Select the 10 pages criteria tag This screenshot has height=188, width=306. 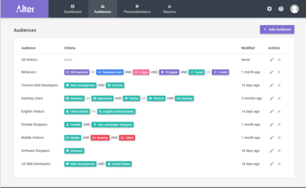pos(169,72)
